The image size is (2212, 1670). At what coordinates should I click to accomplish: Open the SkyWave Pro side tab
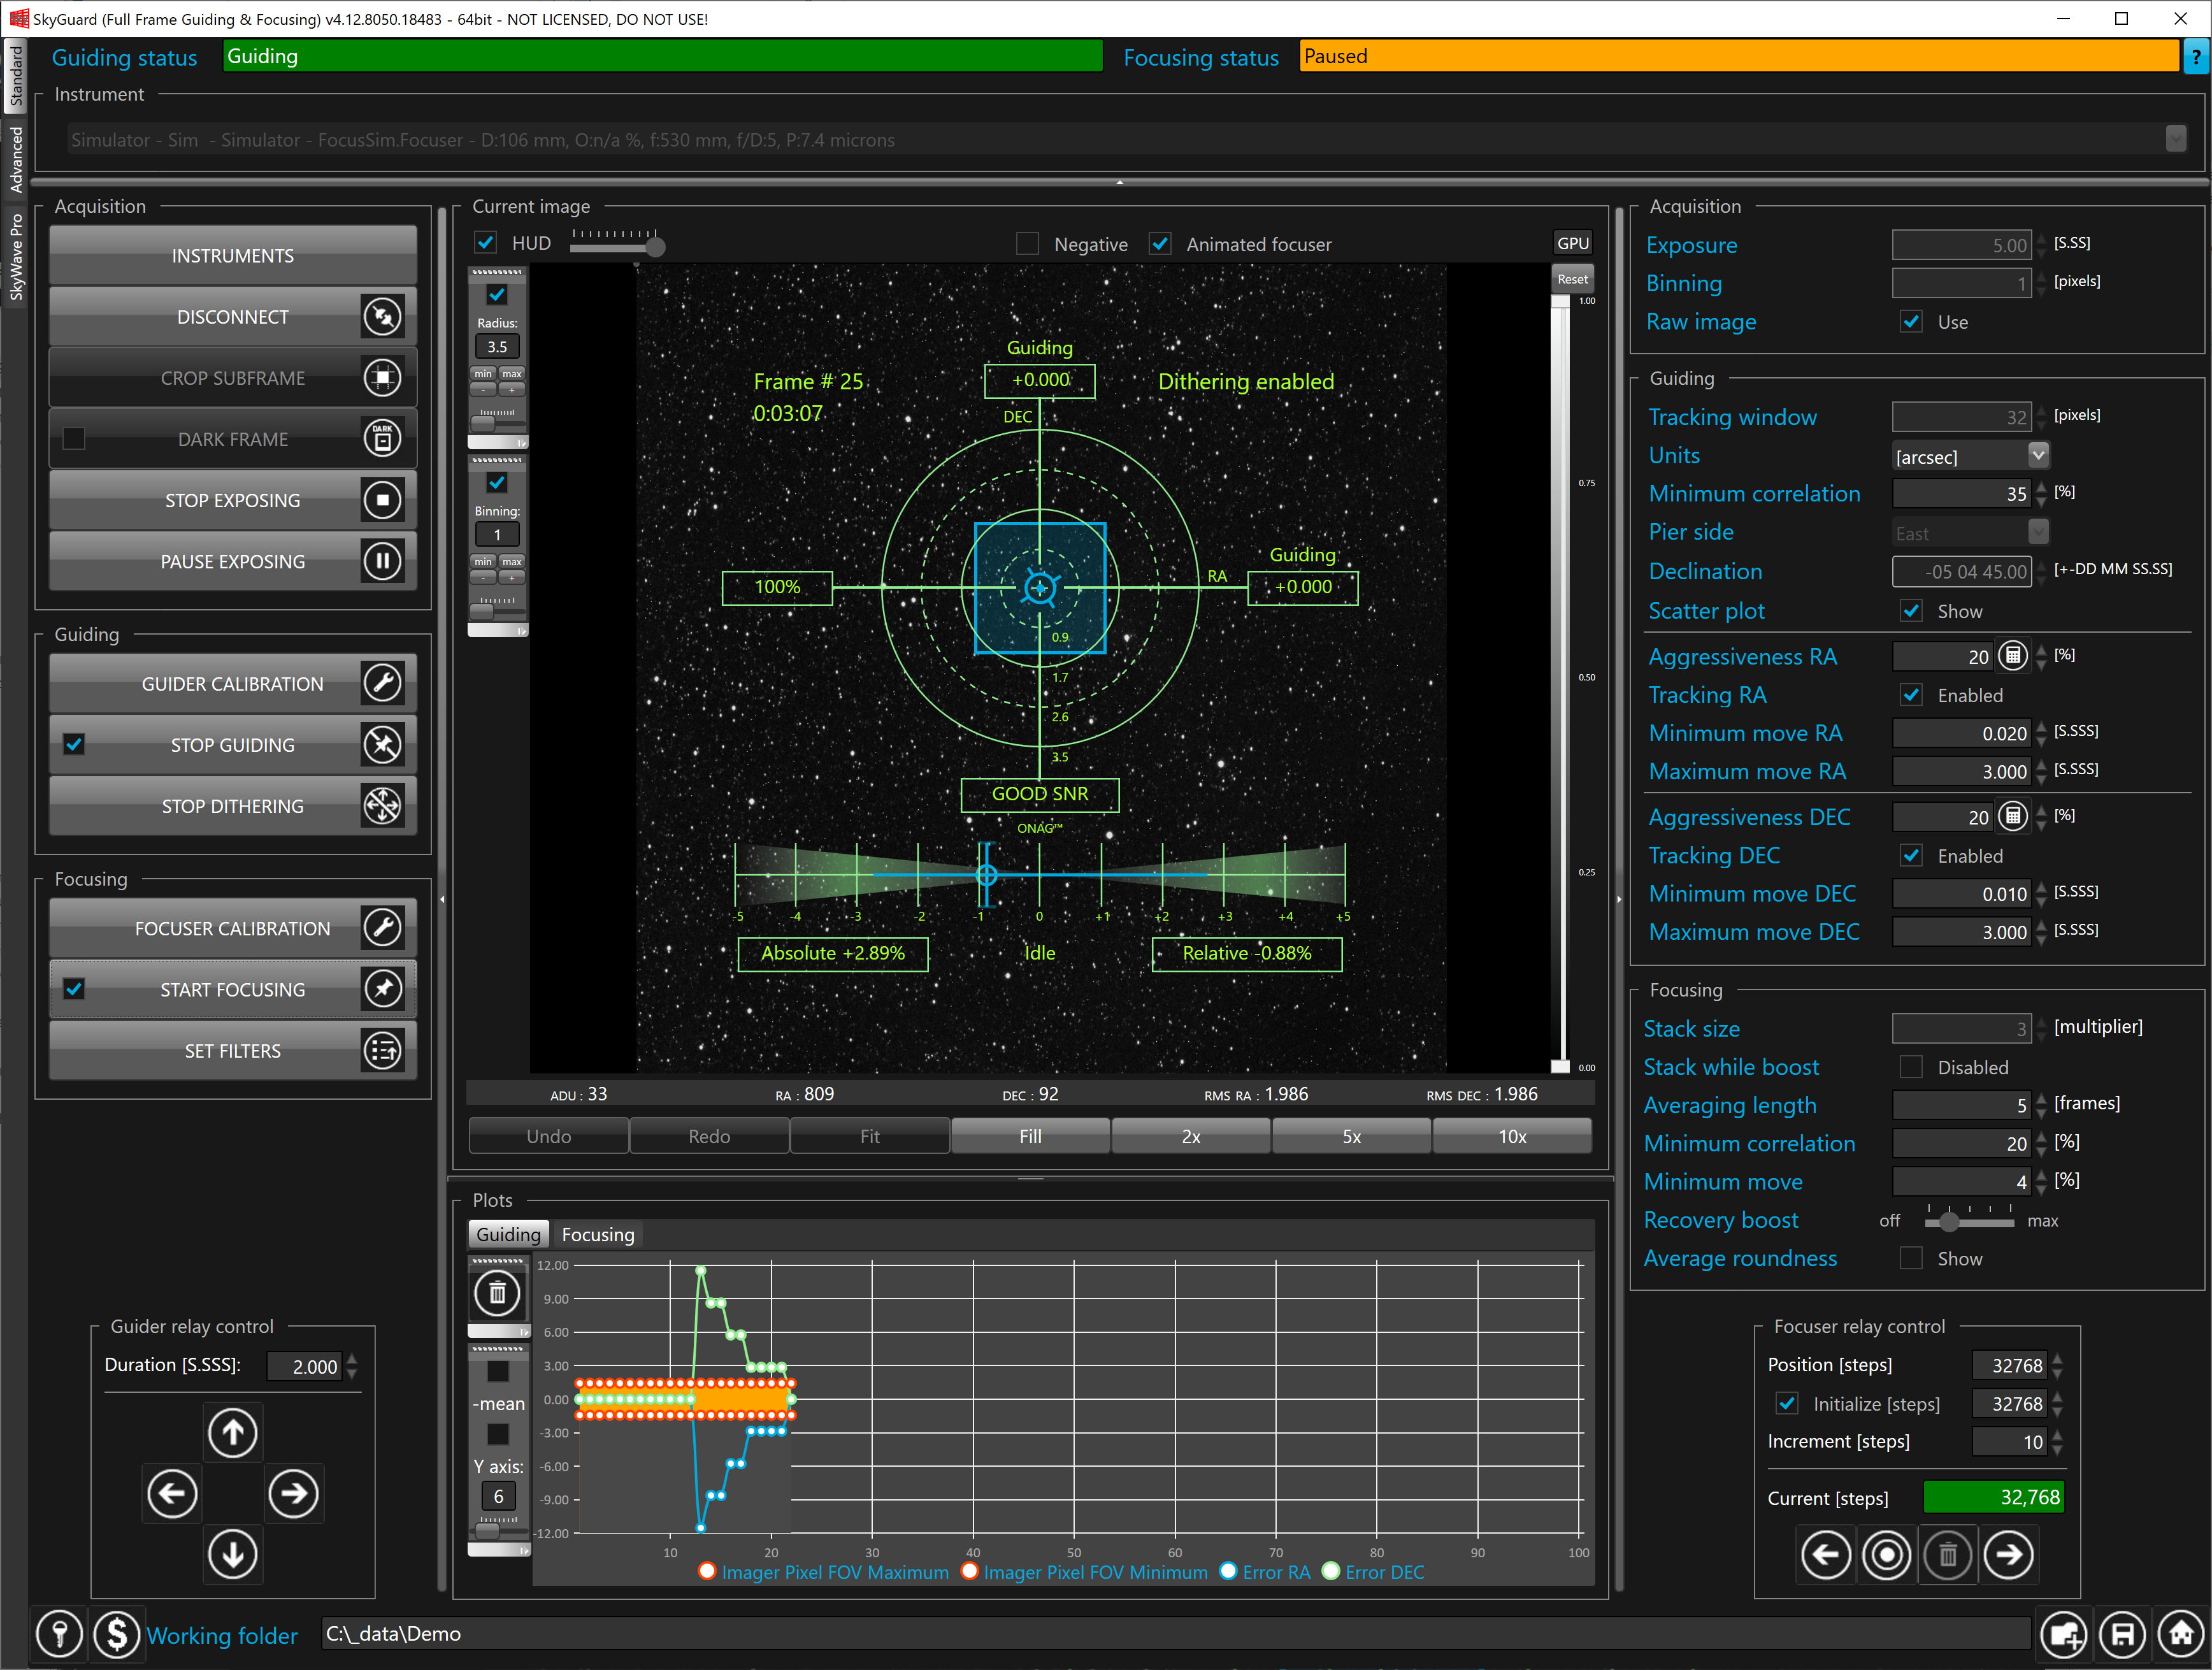[15, 257]
